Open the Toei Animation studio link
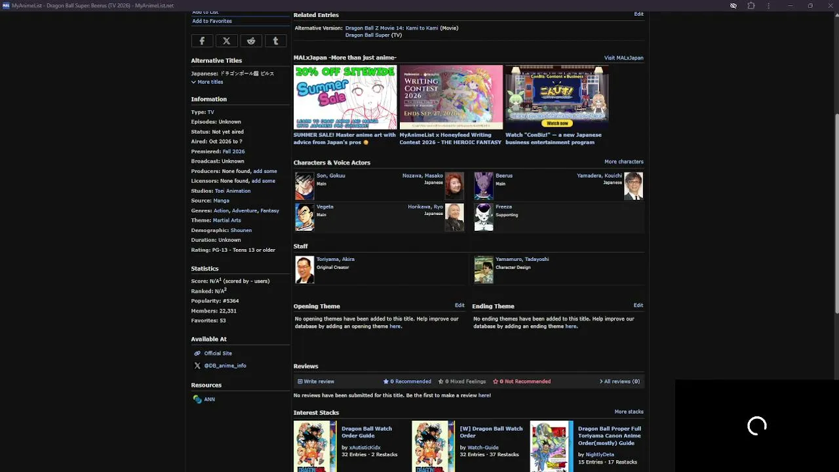The image size is (839, 472). pyautogui.click(x=233, y=191)
